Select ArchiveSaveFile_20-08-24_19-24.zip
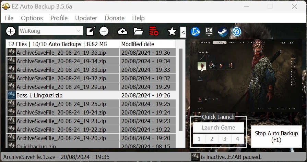 (x=91, y=112)
